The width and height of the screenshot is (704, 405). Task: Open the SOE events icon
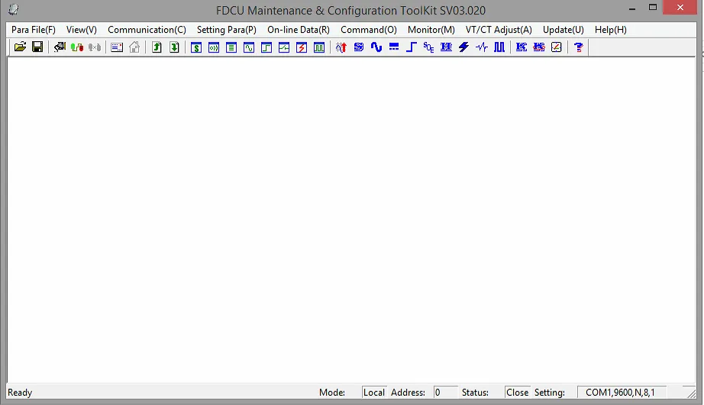429,47
